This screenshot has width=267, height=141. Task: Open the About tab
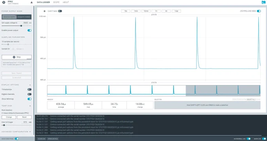click(66, 2)
